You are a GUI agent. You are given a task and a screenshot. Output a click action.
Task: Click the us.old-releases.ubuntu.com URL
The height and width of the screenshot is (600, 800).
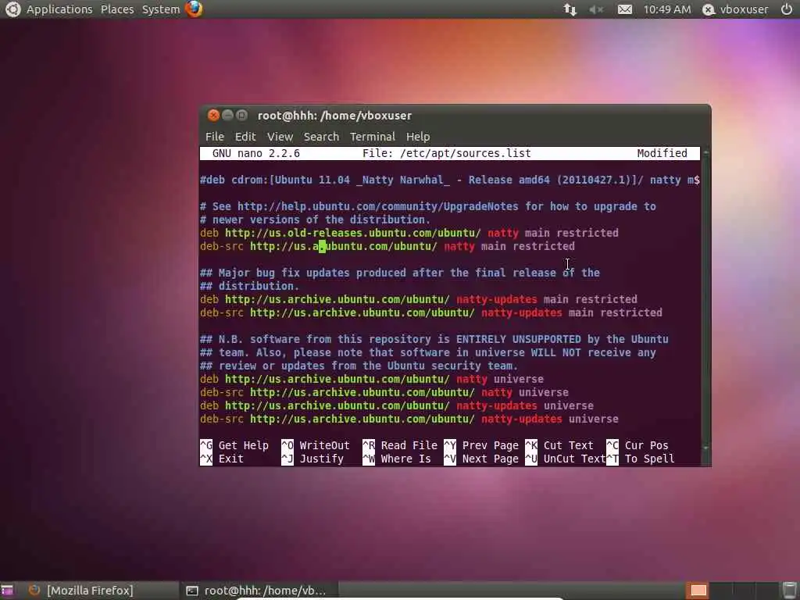tap(352, 233)
